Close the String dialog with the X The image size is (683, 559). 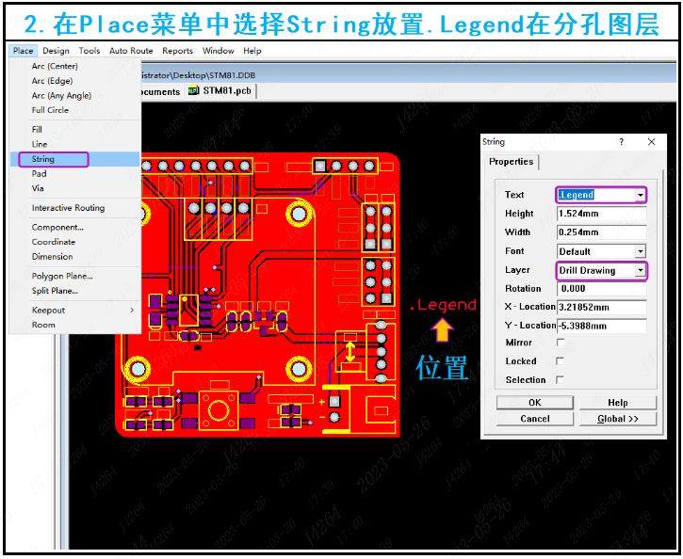pos(651,142)
